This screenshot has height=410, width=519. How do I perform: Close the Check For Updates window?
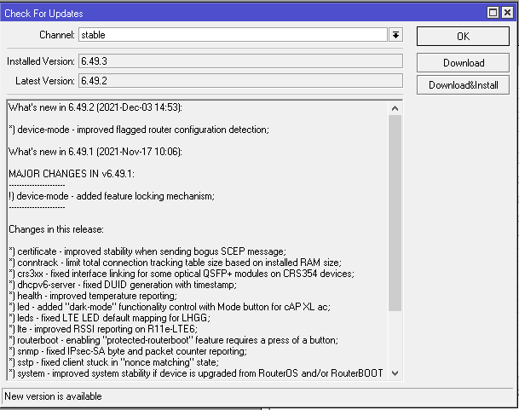tap(507, 13)
